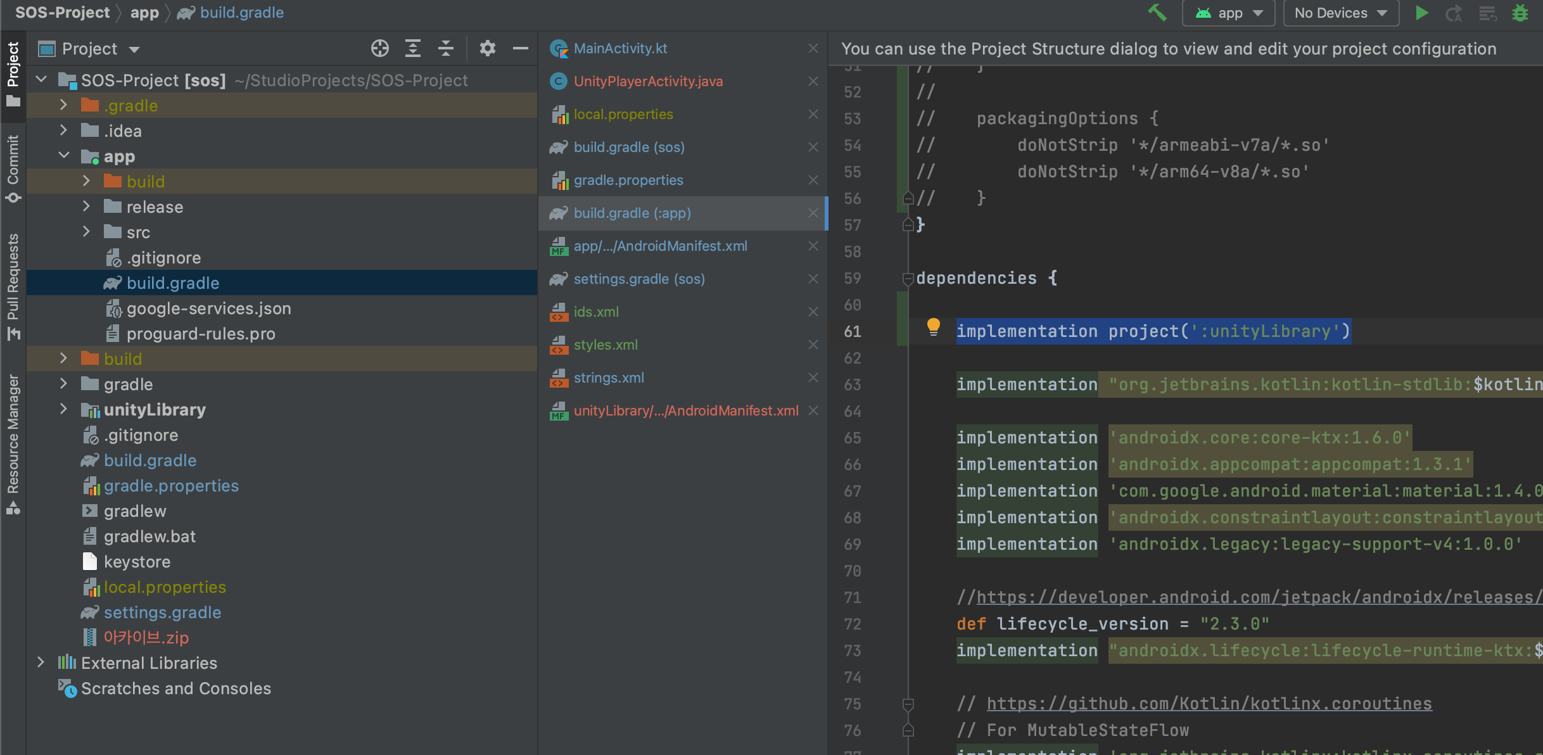Open the styles.xml editor tab
Image resolution: width=1543 pixels, height=755 pixels.
(x=606, y=345)
